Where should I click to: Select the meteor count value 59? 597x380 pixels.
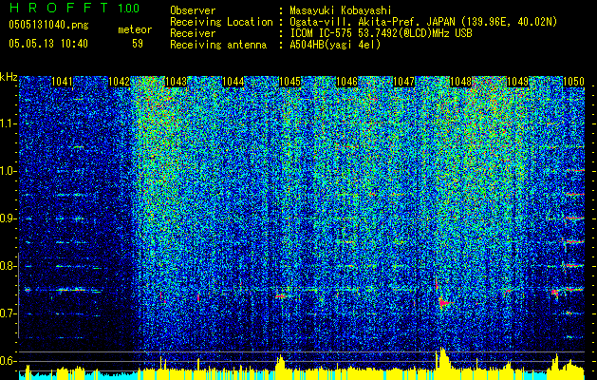coord(138,44)
